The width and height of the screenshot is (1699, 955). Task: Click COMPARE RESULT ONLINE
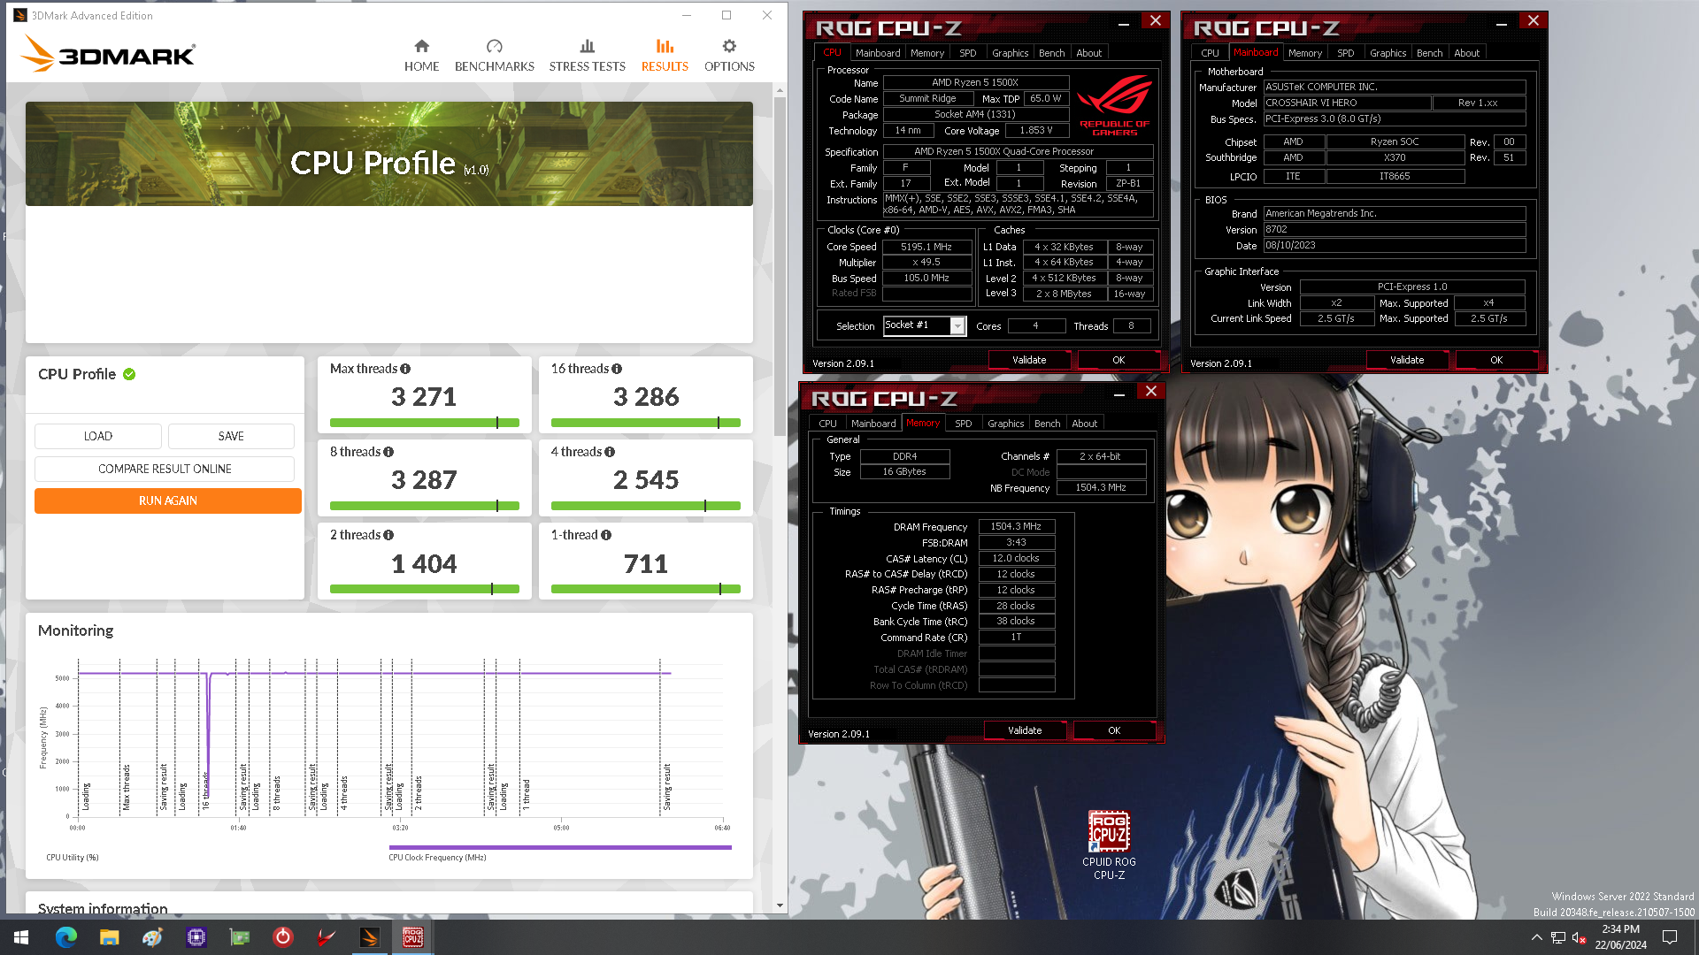coord(165,469)
